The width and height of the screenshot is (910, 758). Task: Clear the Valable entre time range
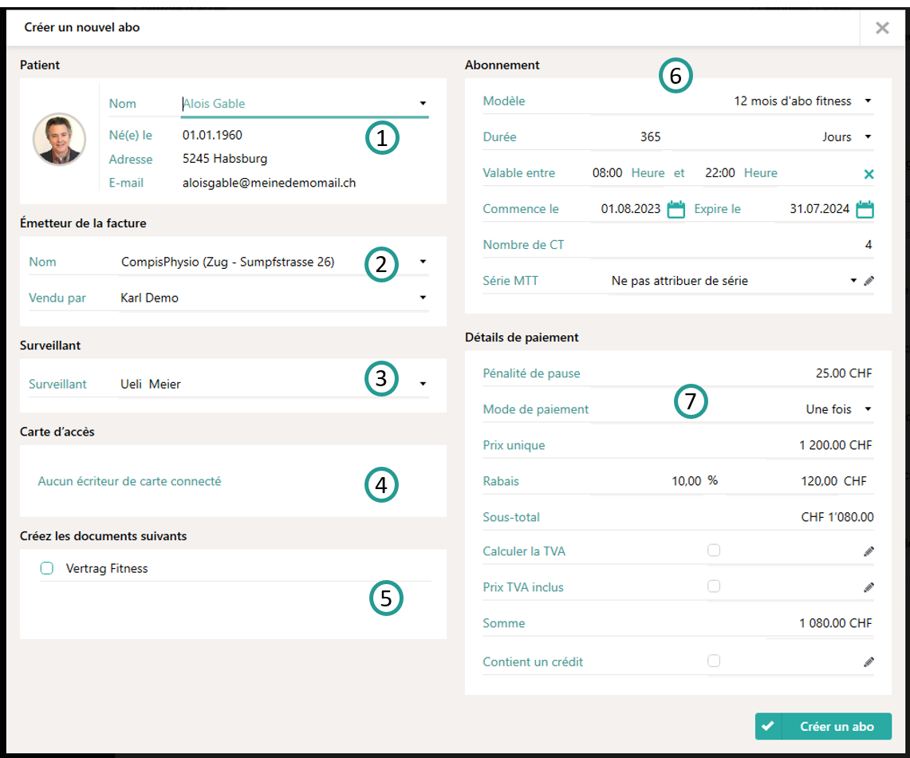pyautogui.click(x=869, y=174)
